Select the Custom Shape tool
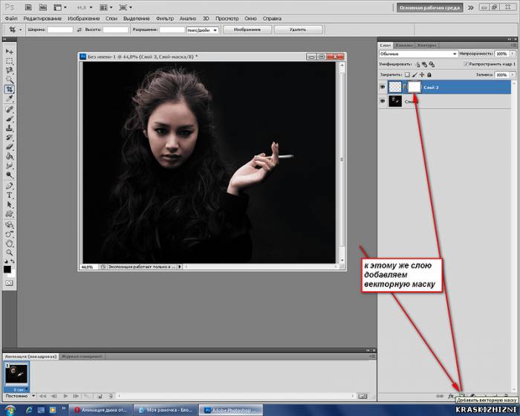This screenshot has height=416, width=520. (9, 214)
